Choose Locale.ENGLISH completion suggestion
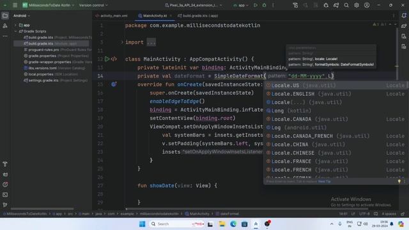The image size is (409, 230). coord(336,94)
